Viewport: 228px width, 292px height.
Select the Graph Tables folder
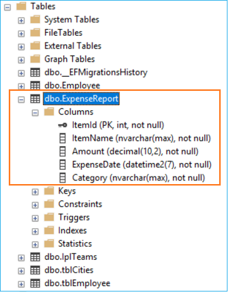pos(70,59)
